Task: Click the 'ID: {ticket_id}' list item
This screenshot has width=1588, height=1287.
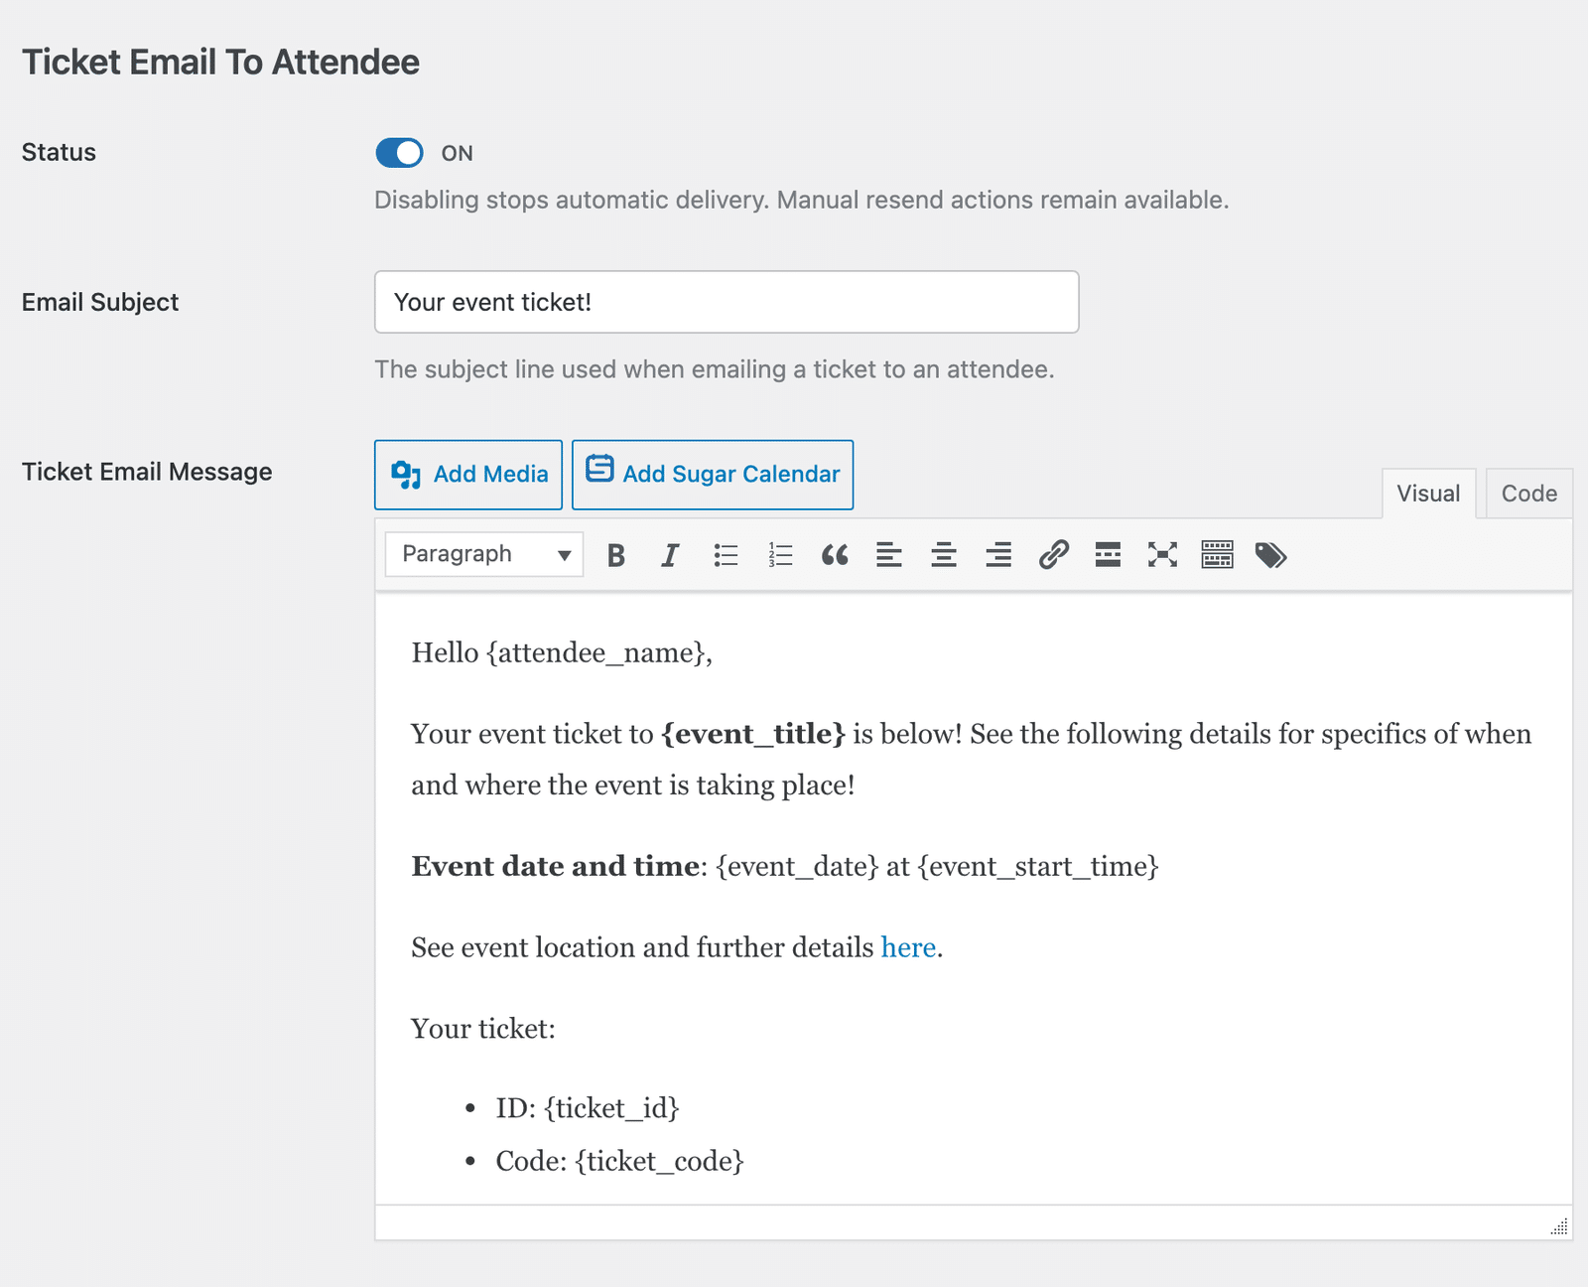Action: (588, 1108)
